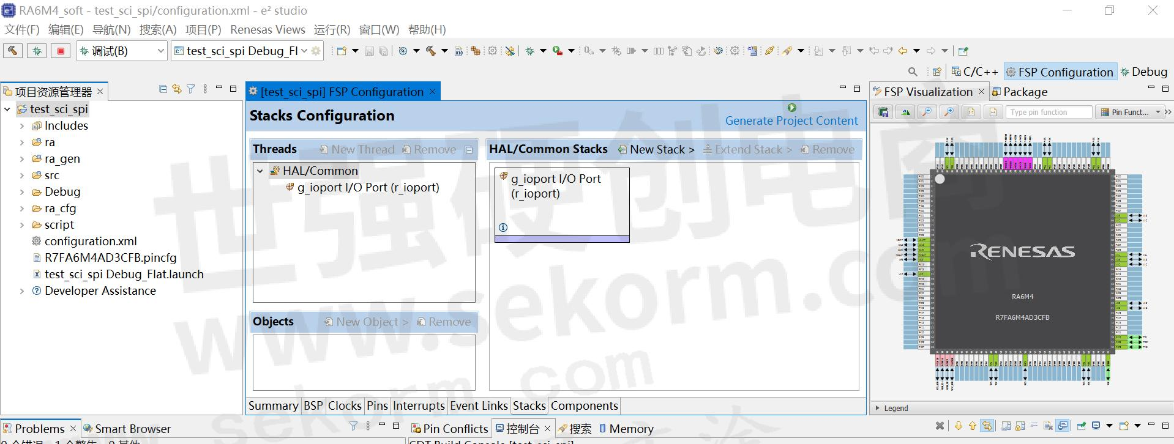Viewport: 1174px width, 444px height.
Task: Collapse the HAL/Common thread node
Action: [x=260, y=171]
